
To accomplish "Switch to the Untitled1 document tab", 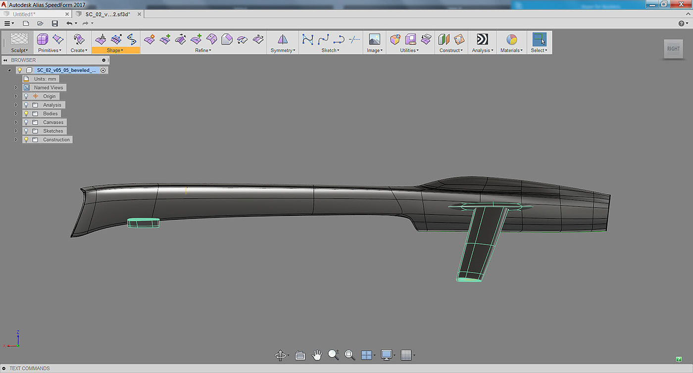I will click(x=24, y=14).
